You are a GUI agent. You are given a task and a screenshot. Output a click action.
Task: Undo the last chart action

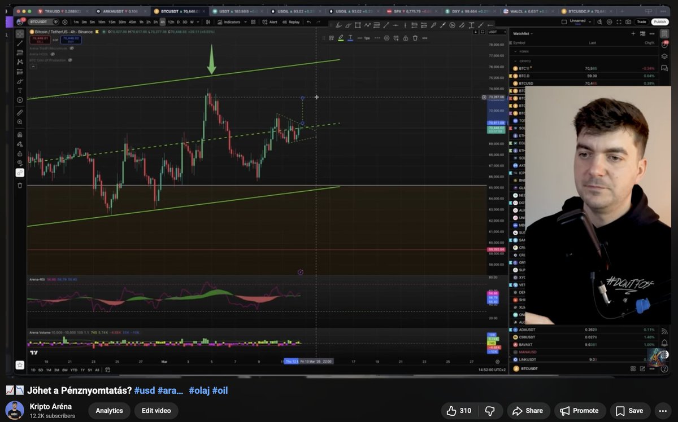[308, 22]
